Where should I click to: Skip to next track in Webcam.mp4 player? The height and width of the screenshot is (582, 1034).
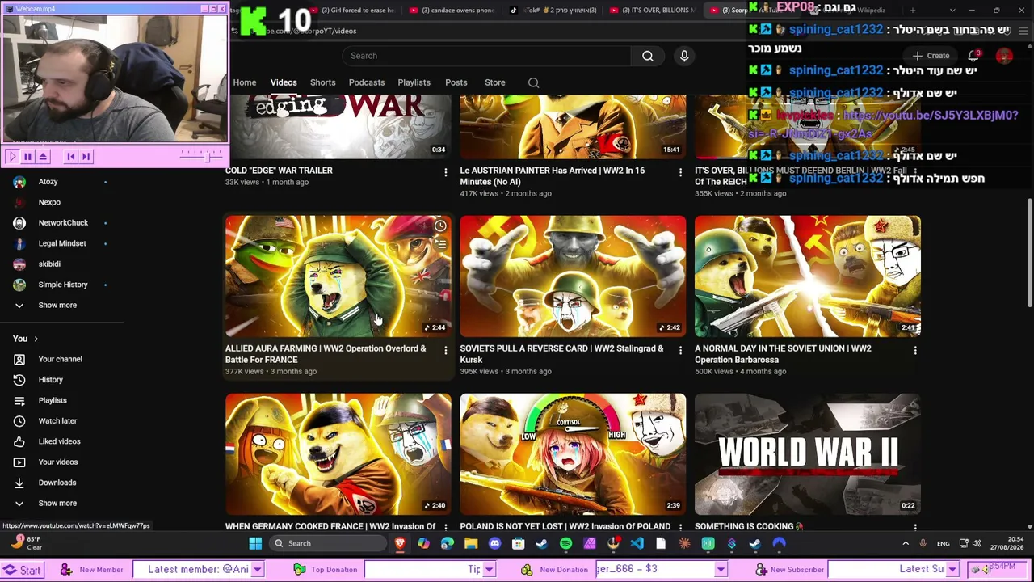(x=86, y=157)
